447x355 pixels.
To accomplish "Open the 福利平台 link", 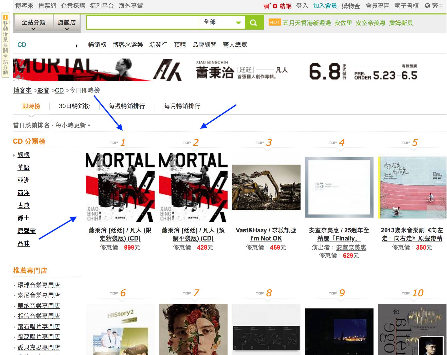I will click(x=102, y=6).
